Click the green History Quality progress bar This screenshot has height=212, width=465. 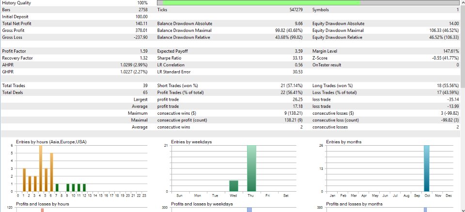coord(261,3)
